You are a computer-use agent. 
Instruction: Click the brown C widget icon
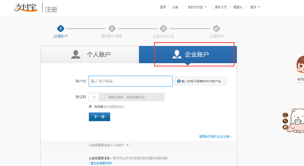pyautogui.click(x=285, y=115)
